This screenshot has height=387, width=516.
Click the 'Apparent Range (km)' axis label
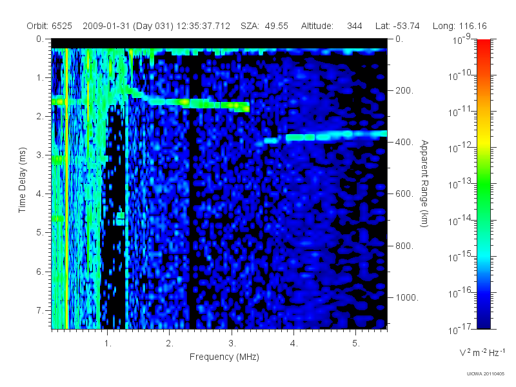point(424,183)
